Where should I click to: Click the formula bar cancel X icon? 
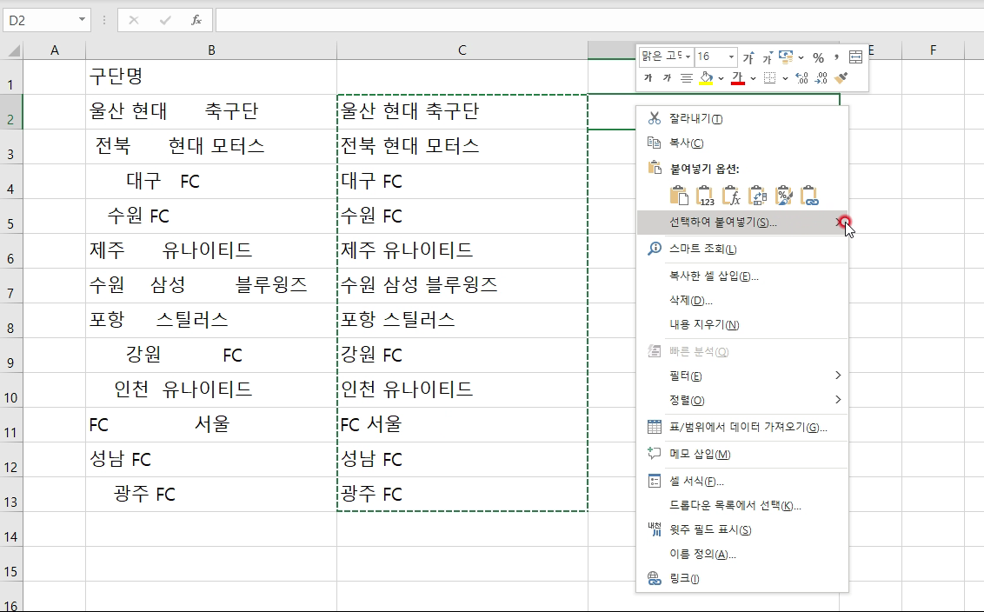click(x=134, y=20)
